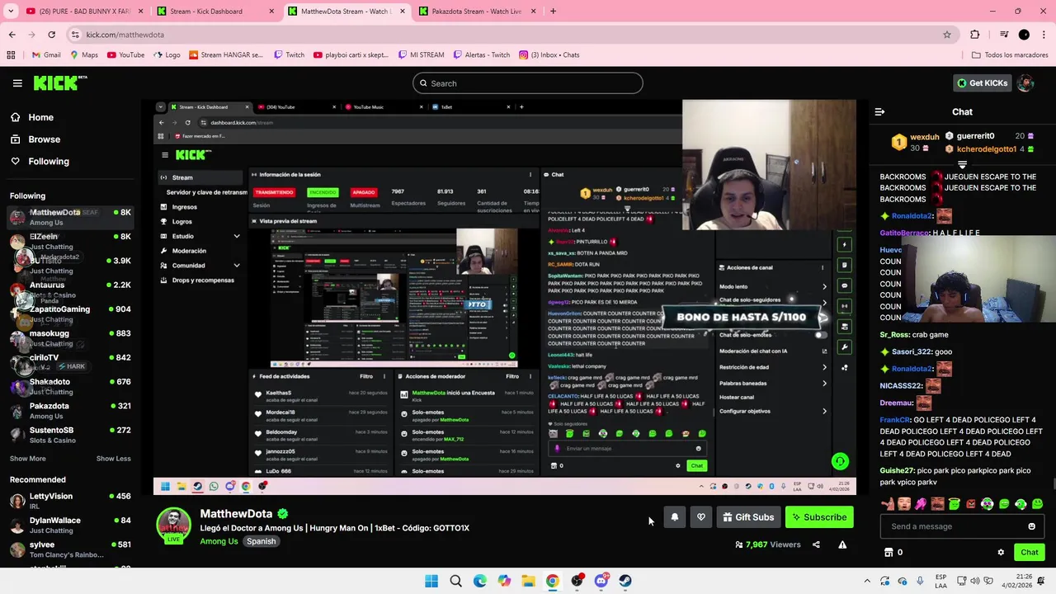1056x594 pixels.
Task: Open Todos los marcadores bookmarks folder
Action: point(1010,55)
